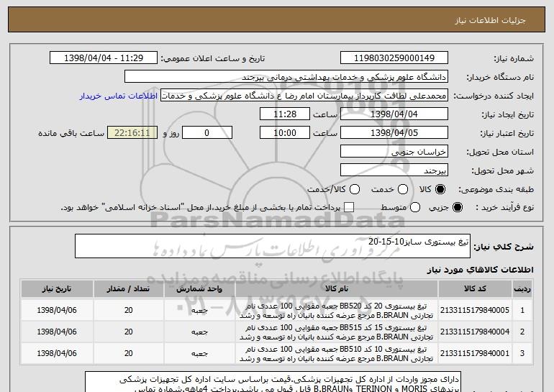
Task: Select product code 2133115179840005
Action: tap(475, 311)
